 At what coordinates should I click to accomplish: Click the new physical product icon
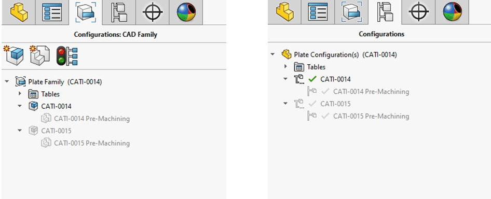click(x=13, y=55)
